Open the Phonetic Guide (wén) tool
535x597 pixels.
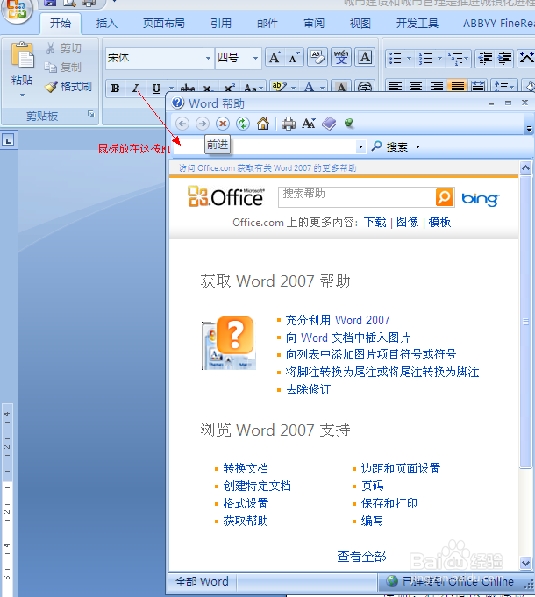341,58
